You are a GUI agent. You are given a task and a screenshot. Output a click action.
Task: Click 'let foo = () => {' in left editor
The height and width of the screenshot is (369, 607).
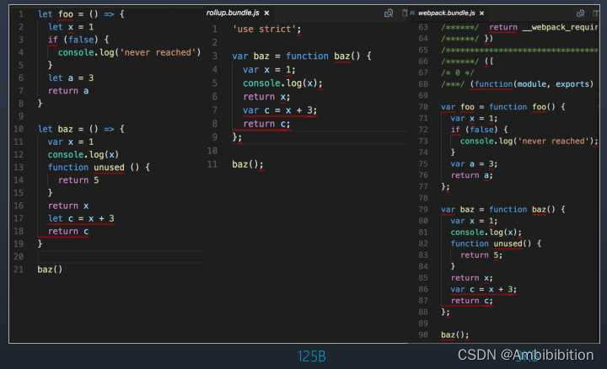pyautogui.click(x=81, y=14)
